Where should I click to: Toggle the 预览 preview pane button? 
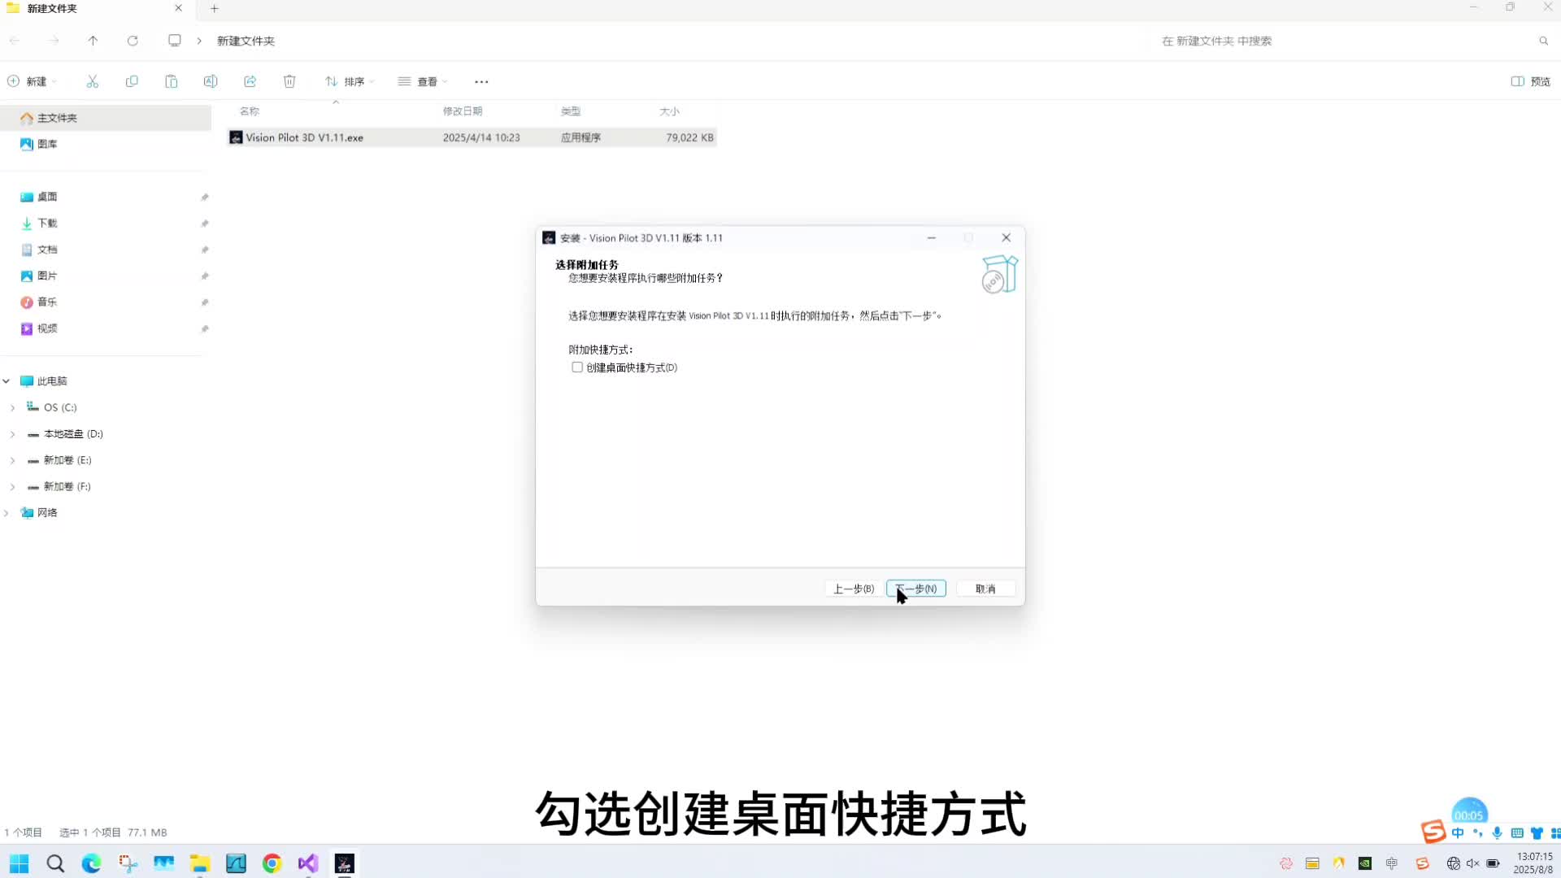pyautogui.click(x=1531, y=81)
